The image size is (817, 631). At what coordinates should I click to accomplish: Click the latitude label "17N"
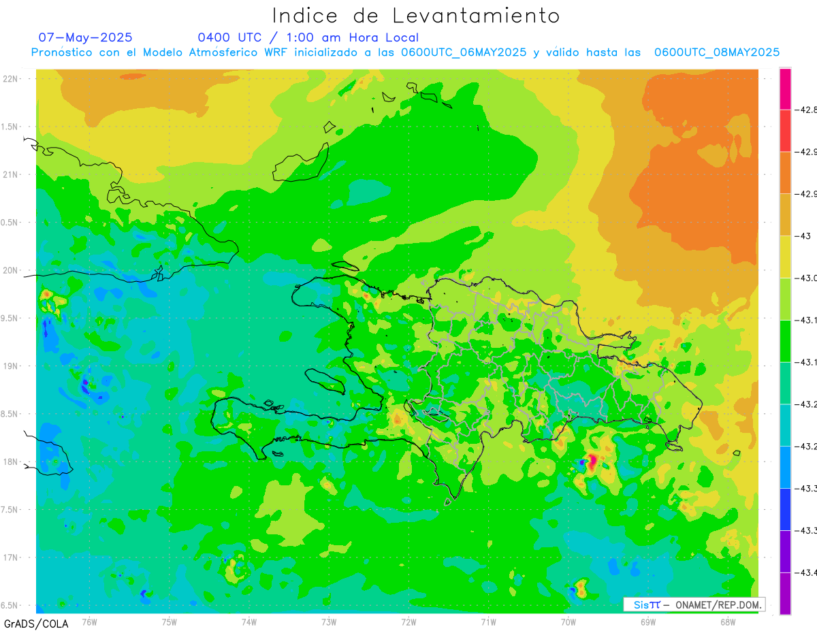click(10, 558)
